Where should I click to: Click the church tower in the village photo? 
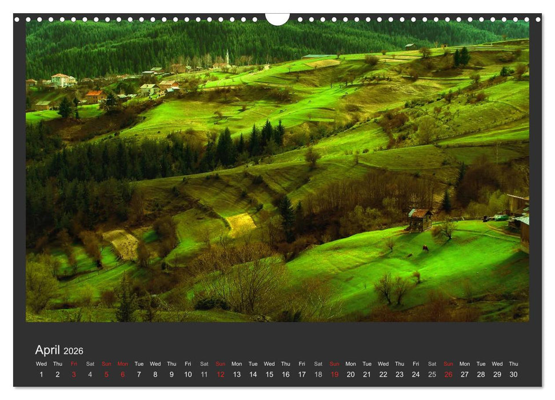tap(227, 57)
